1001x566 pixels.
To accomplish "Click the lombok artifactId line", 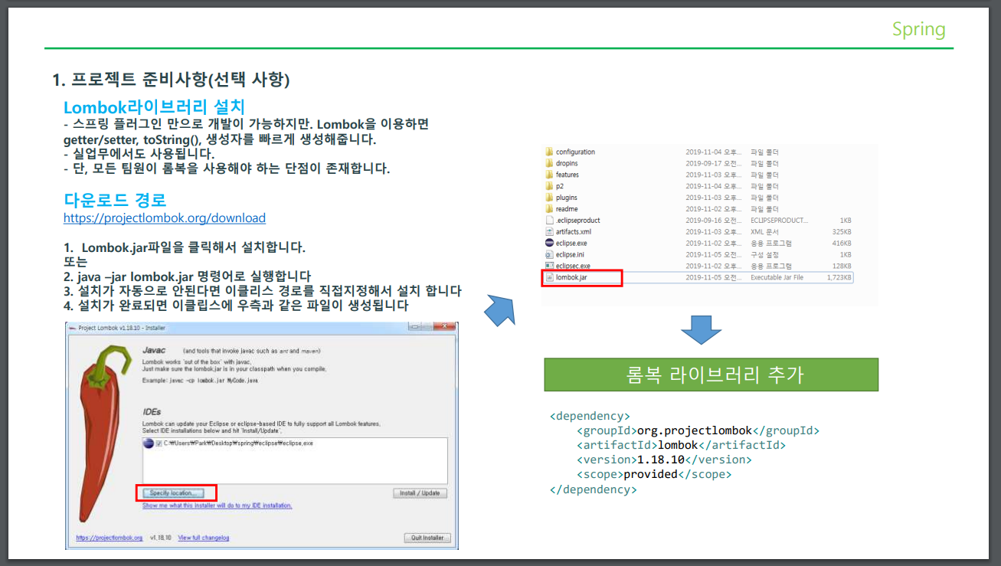I will (x=681, y=445).
